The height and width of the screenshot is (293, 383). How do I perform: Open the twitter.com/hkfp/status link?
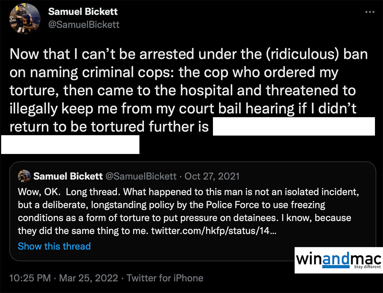coord(212,231)
